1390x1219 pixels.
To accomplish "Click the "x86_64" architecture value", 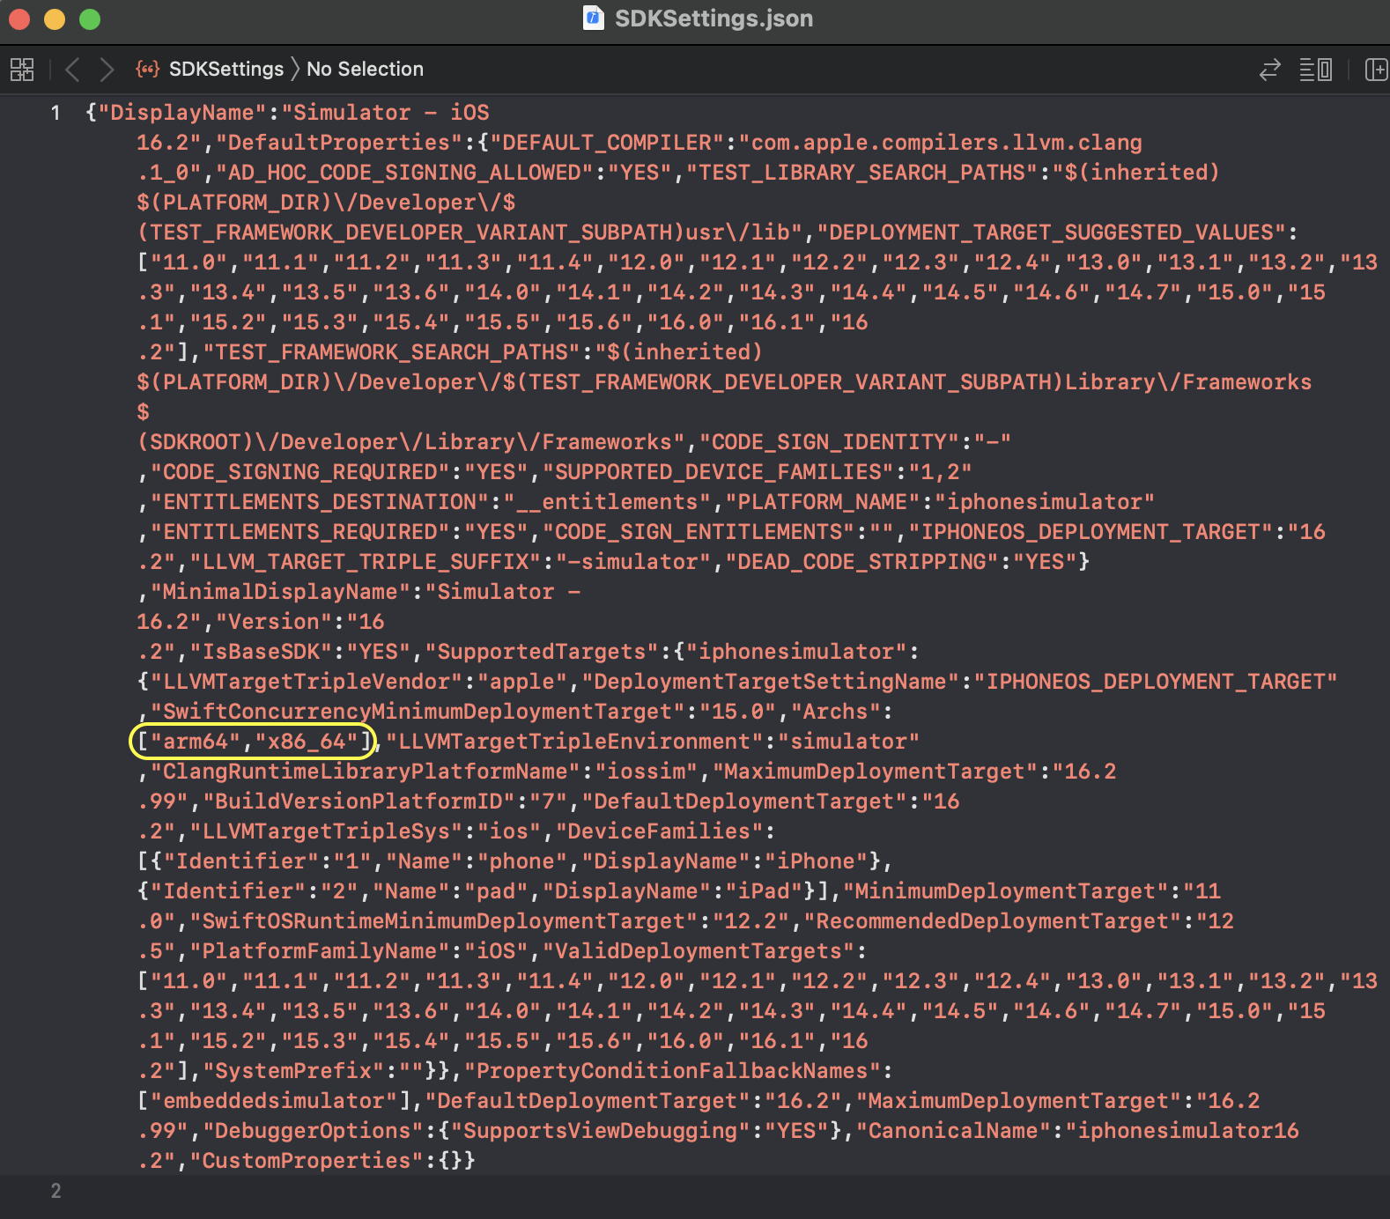I will click(x=307, y=742).
